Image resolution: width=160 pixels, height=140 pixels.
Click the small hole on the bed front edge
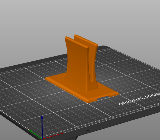pos(87,131)
